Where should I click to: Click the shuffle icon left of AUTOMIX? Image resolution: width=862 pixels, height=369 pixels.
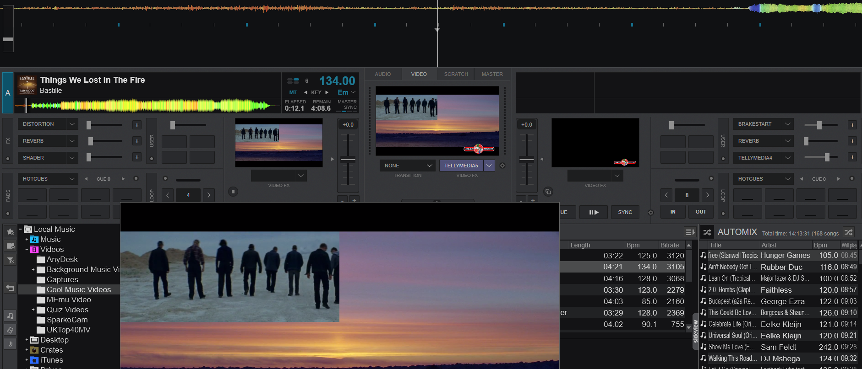point(707,232)
